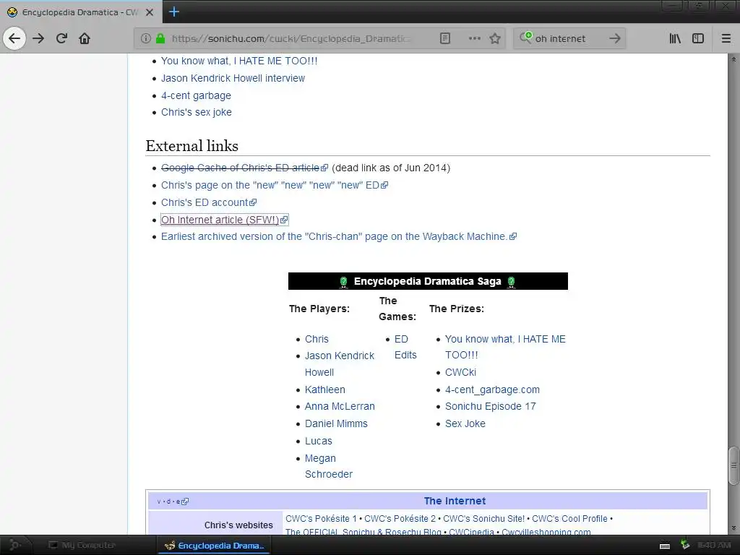Click Kathleen in The Players list
This screenshot has height=555, width=740.
coord(325,390)
